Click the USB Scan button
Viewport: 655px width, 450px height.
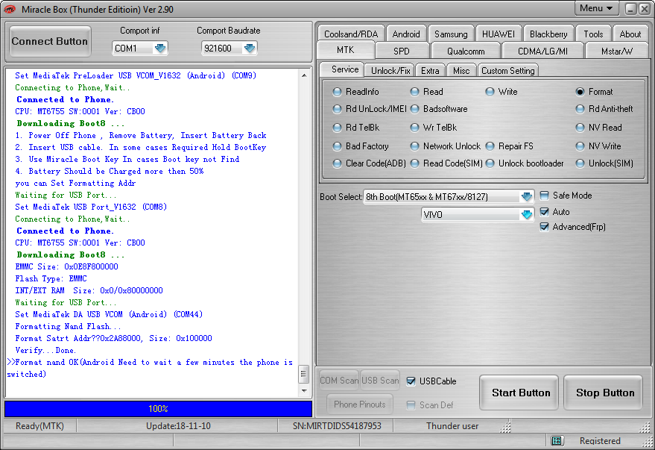(x=380, y=381)
